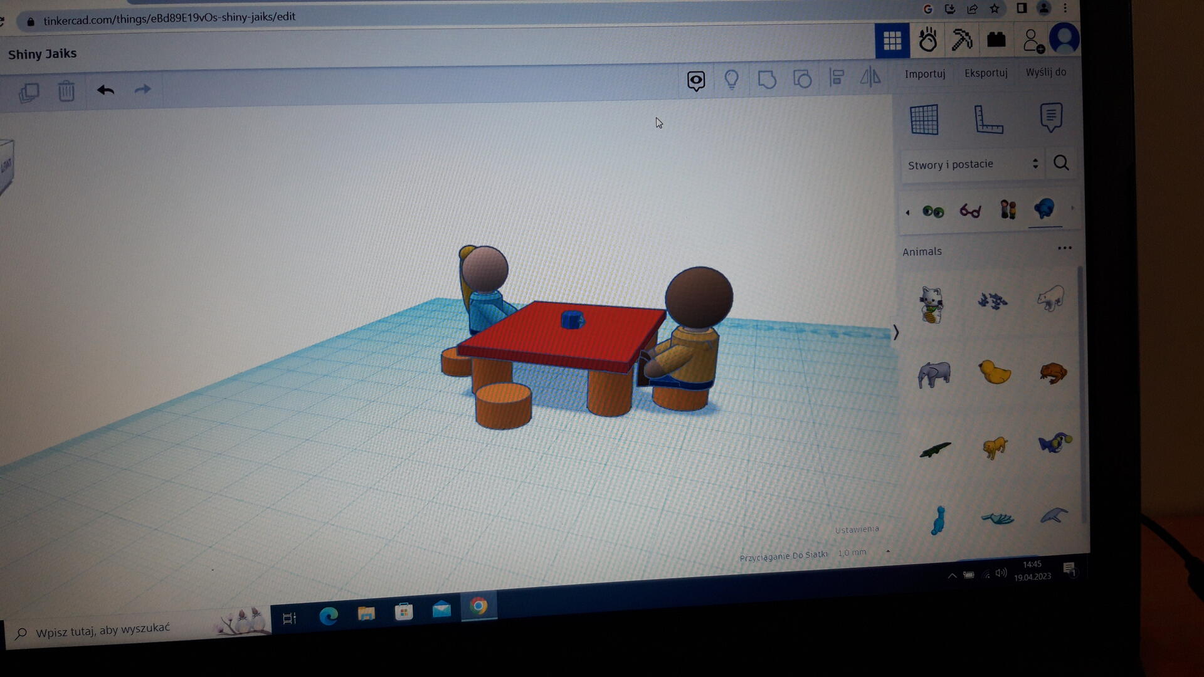Select the yellow duck shape thumbnail
Viewport: 1204px width, 677px height.
coord(994,372)
